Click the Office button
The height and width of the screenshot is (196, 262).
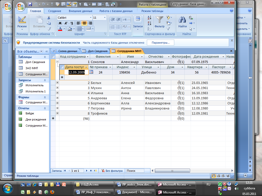click(x=20, y=7)
